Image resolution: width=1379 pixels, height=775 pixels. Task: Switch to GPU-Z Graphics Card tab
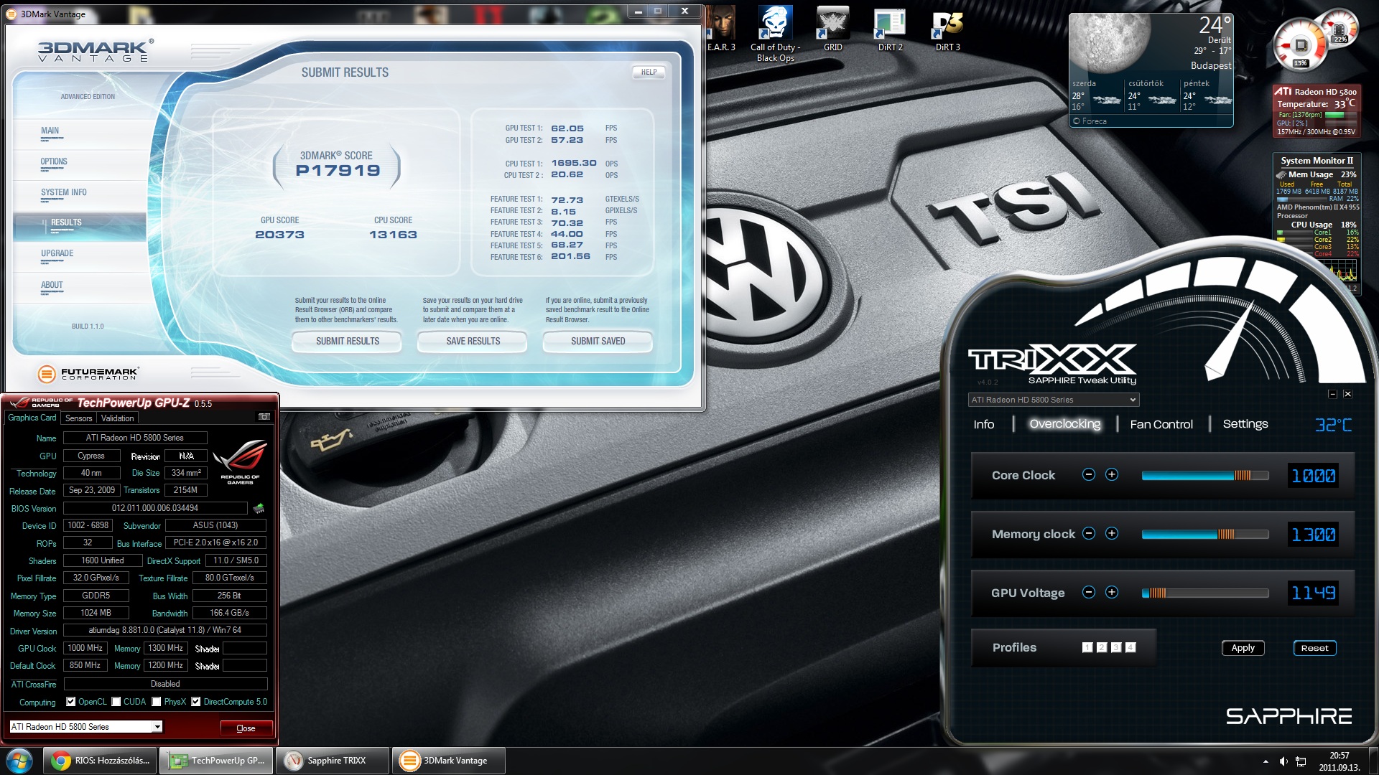pos(32,418)
